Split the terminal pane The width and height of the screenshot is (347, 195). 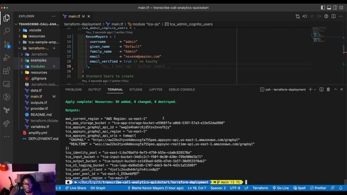[x=322, y=89]
